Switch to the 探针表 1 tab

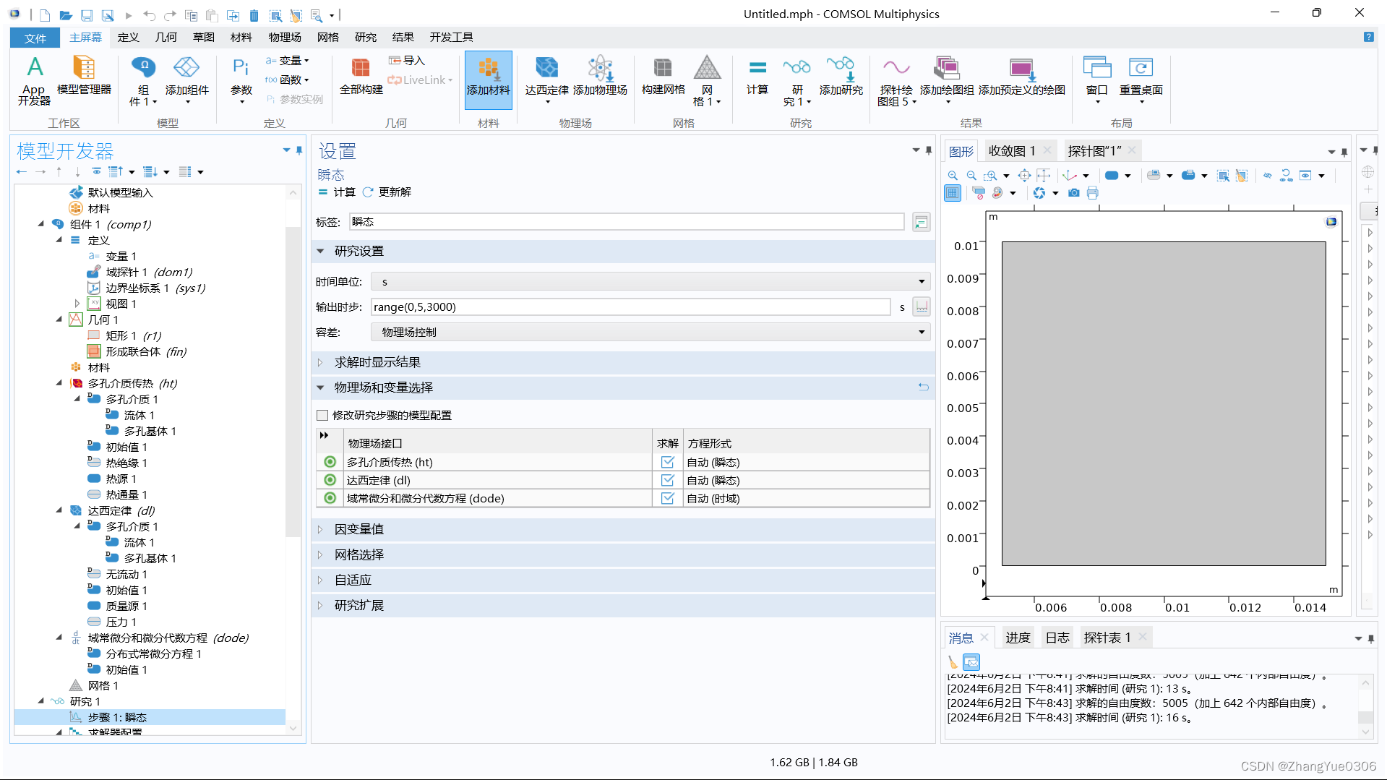[x=1107, y=638]
